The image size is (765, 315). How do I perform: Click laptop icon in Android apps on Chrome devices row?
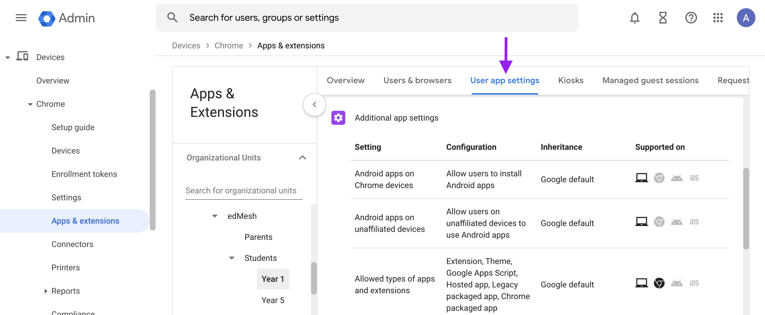[x=642, y=178]
